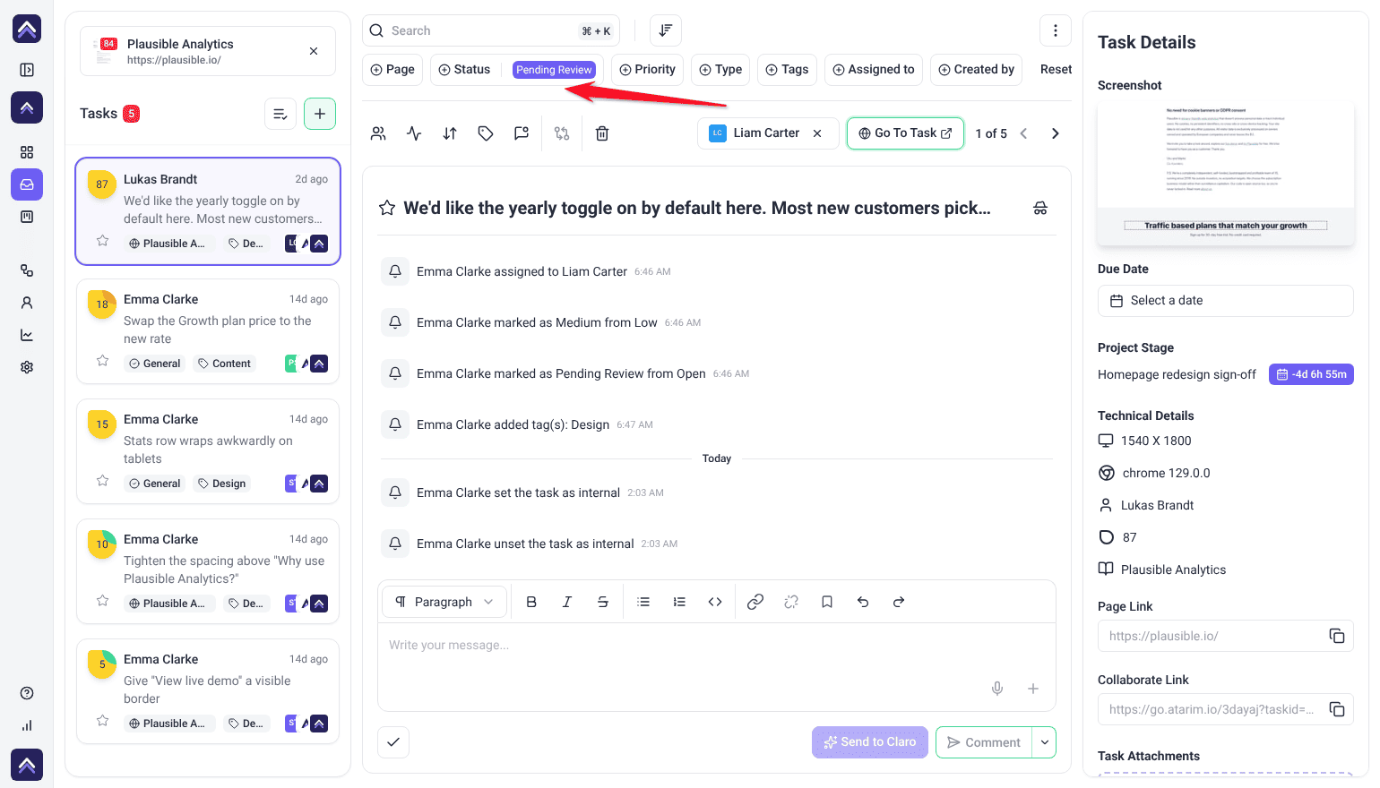
Task: Open the reports chart icon in sidebar
Action: click(27, 335)
